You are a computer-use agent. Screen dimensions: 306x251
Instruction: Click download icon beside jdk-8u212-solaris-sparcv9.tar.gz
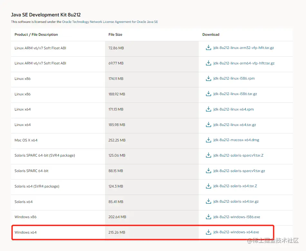(208, 170)
